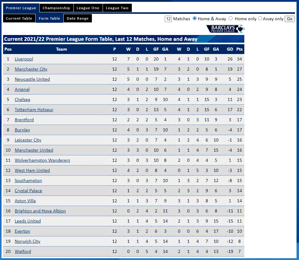Screen dimensions: 299x260
Task: Open Brighton and Hove Albion link
Action: (40, 211)
